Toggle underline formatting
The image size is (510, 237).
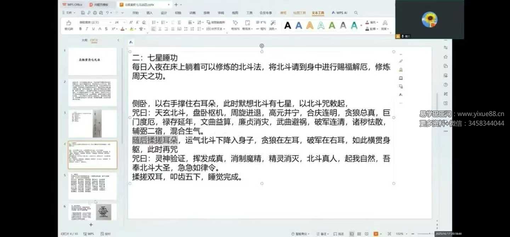coord(93,29)
